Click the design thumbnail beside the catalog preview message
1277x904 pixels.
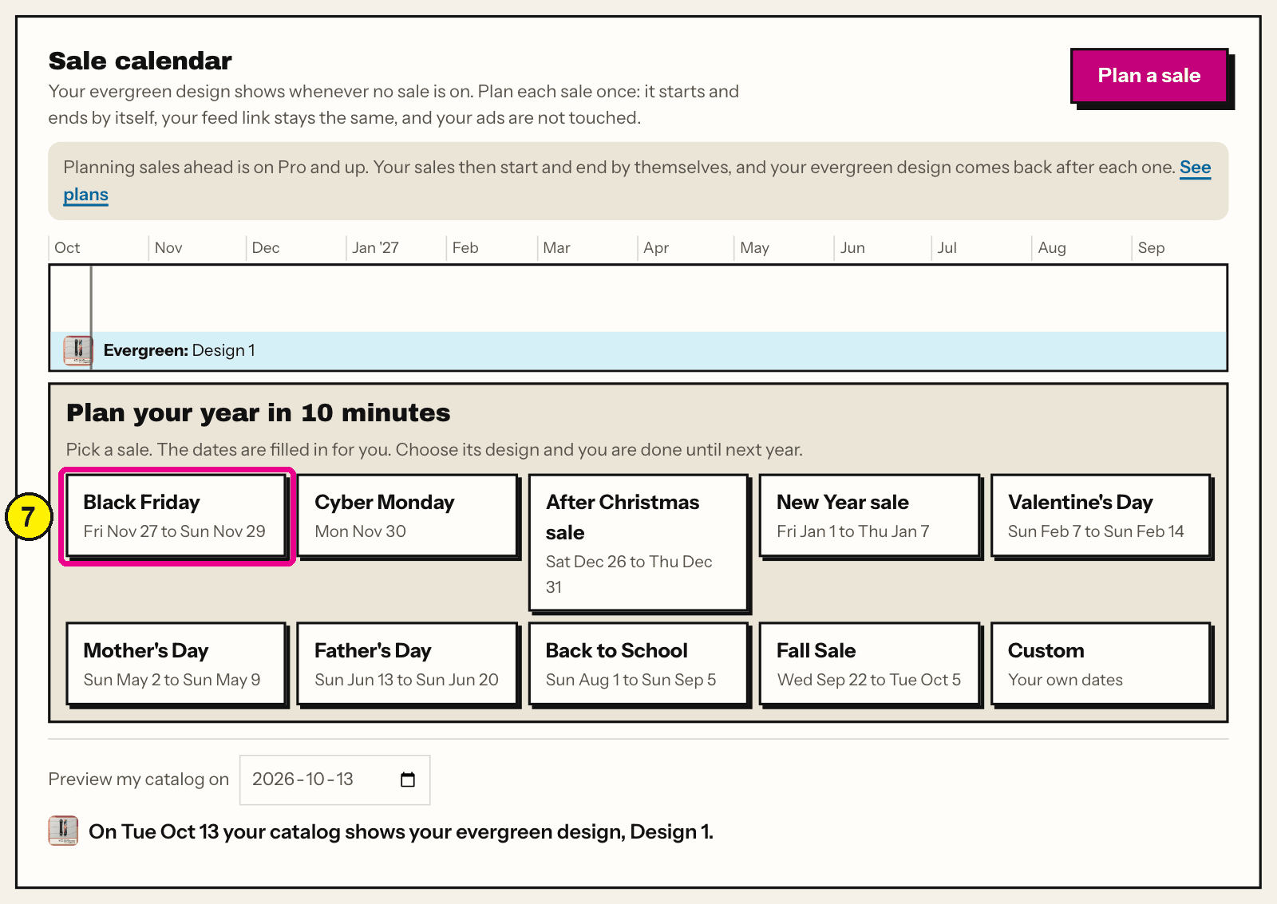click(x=63, y=831)
